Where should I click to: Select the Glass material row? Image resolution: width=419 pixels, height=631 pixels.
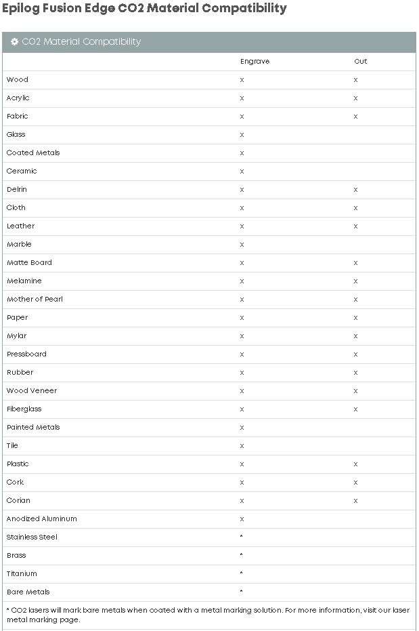[209, 135]
